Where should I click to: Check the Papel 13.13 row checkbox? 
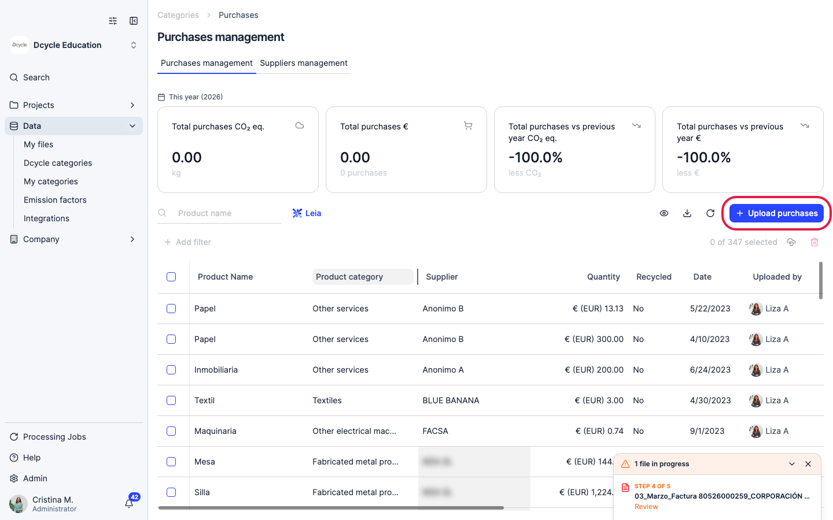point(171,309)
